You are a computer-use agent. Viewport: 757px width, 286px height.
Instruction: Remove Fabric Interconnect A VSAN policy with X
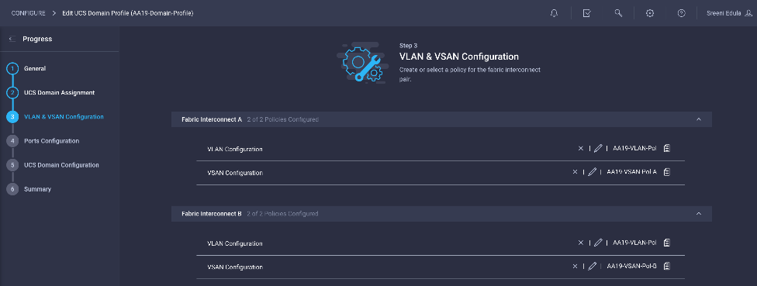click(x=575, y=172)
